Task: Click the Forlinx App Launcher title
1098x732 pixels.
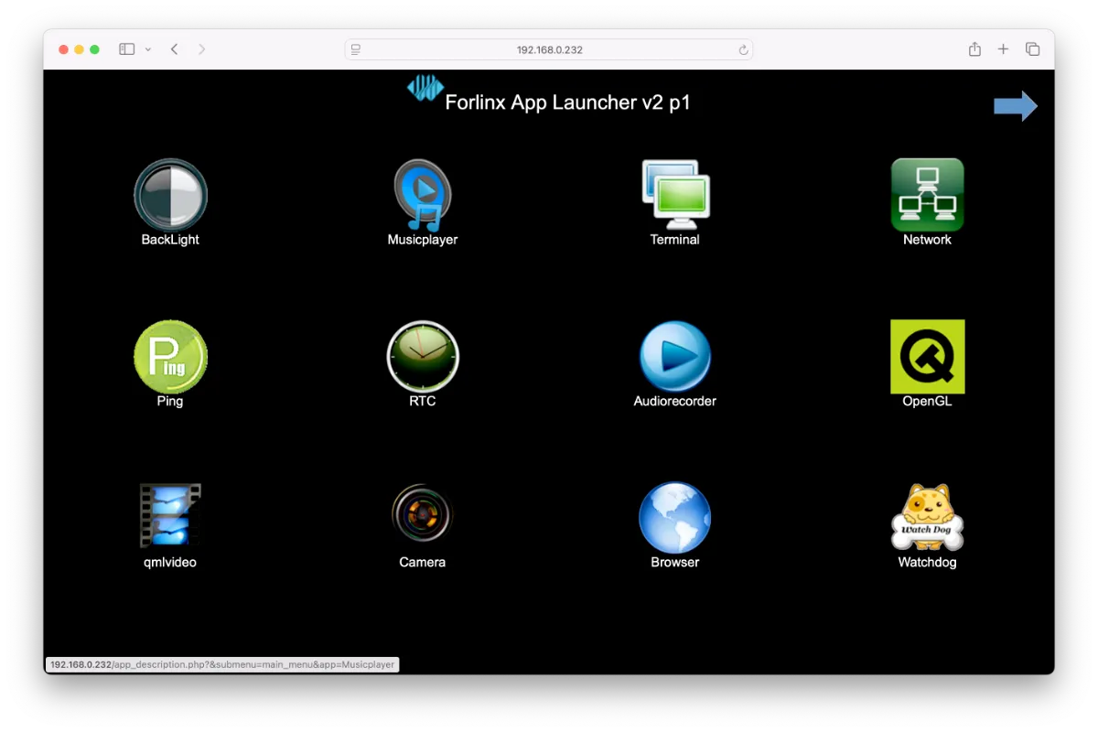Action: click(x=567, y=102)
